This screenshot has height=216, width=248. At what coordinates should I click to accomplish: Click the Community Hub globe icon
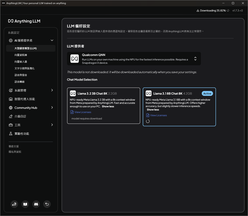coord(10,108)
